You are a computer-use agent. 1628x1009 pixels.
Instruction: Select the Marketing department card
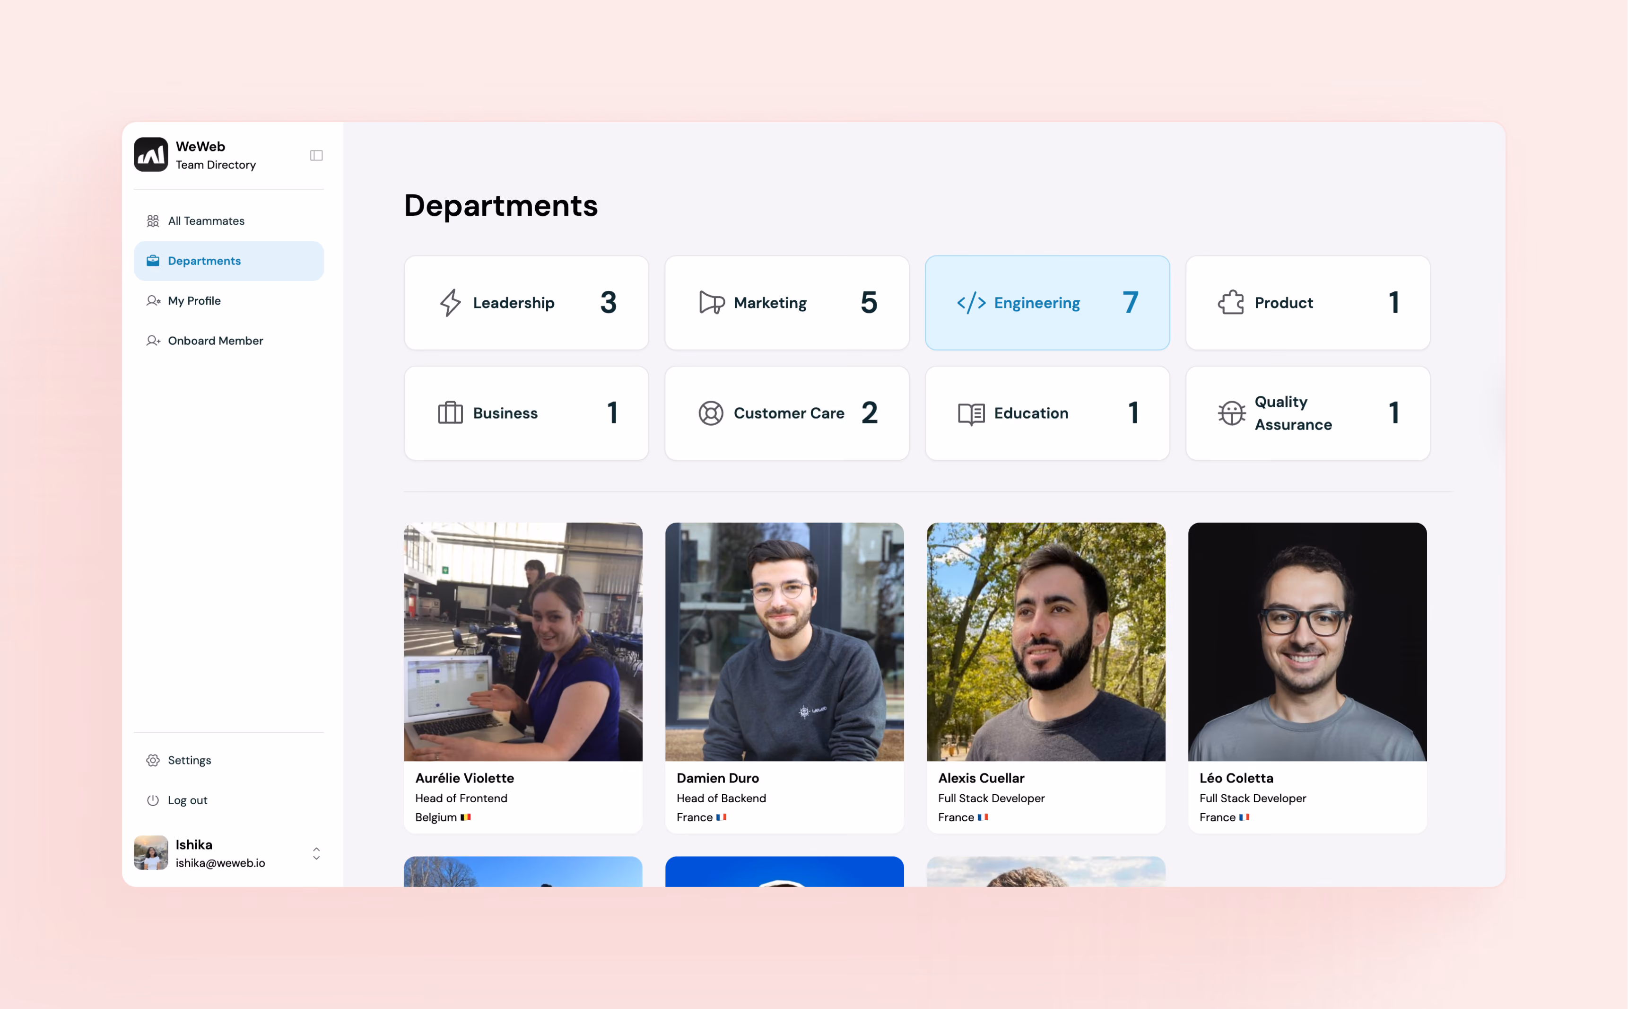click(787, 303)
